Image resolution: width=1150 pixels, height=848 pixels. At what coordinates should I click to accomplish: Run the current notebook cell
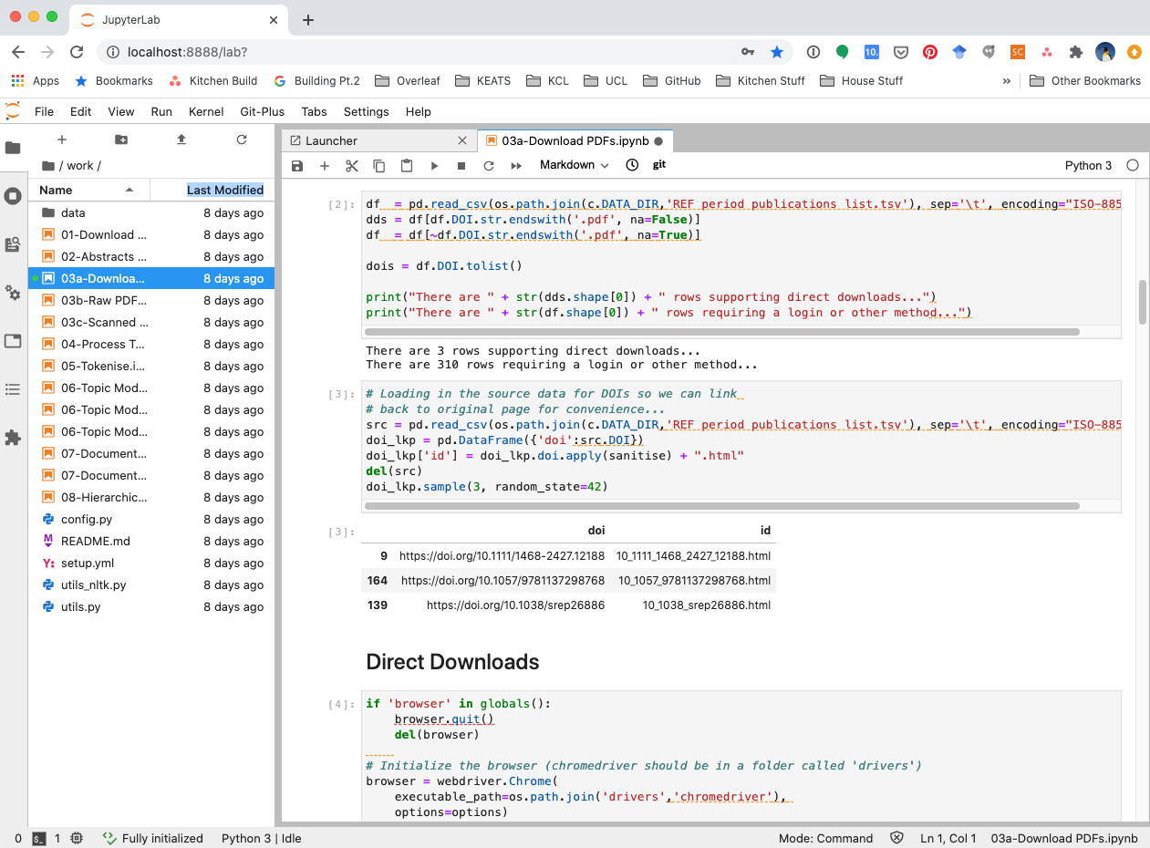pyautogui.click(x=434, y=165)
